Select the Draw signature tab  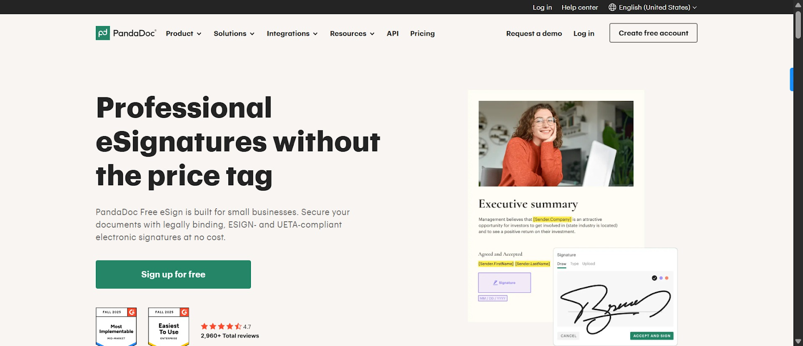coord(562,264)
